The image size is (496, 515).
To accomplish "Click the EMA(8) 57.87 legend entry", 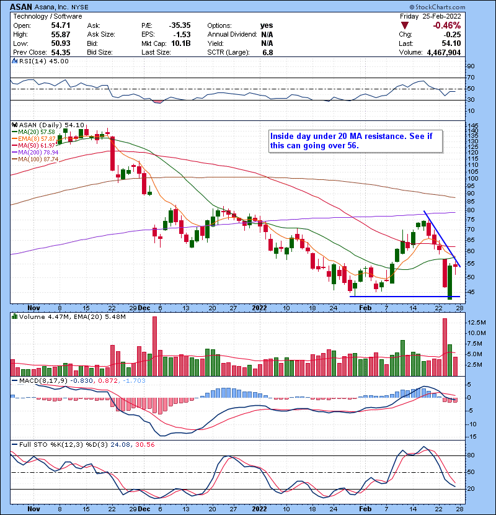I will 33,138.
